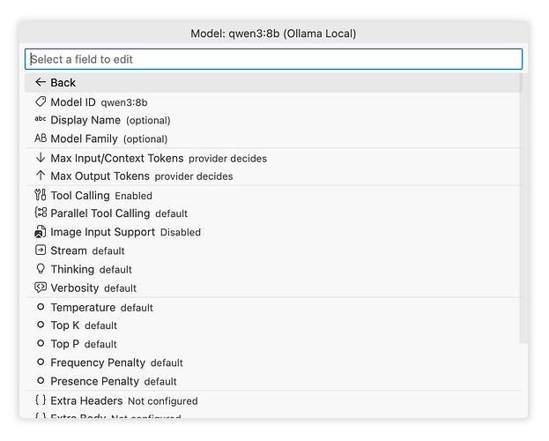The image size is (549, 441).
Task: Click the Parallel Tool Calling icon
Action: (41, 213)
